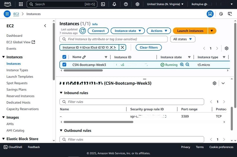Image resolution: width=237 pixels, height=157 pixels.
Task: Open the details panel settings gear
Action: (214, 83)
